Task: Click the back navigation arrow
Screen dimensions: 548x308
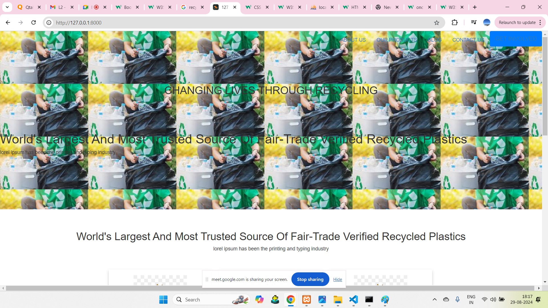Action: (x=8, y=23)
